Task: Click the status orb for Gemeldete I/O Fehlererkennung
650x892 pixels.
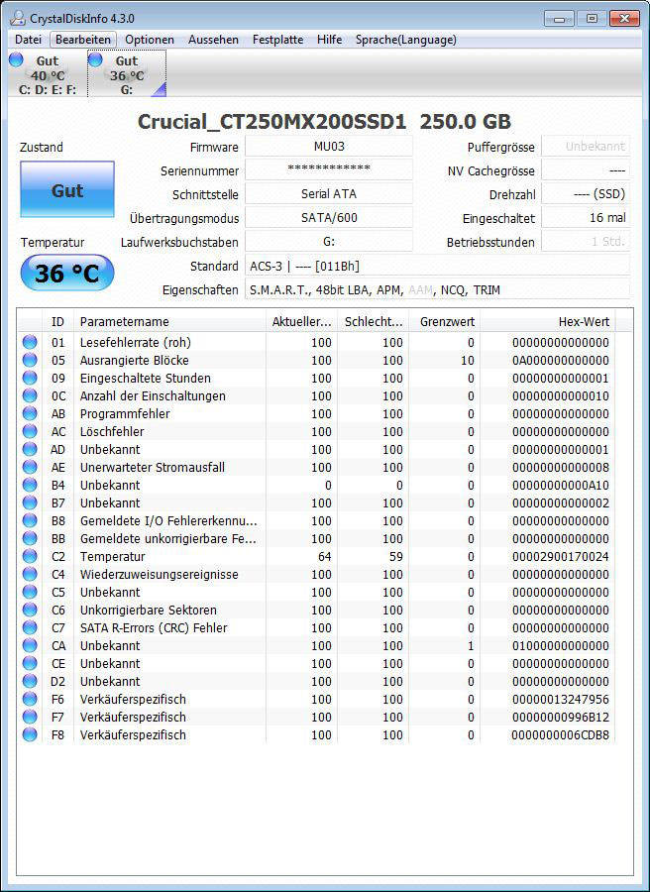Action: point(30,520)
